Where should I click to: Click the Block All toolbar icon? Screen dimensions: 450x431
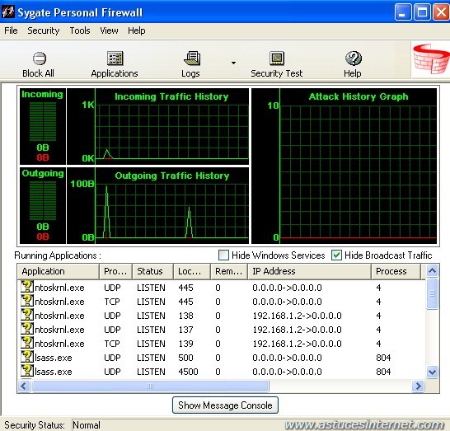pos(40,59)
